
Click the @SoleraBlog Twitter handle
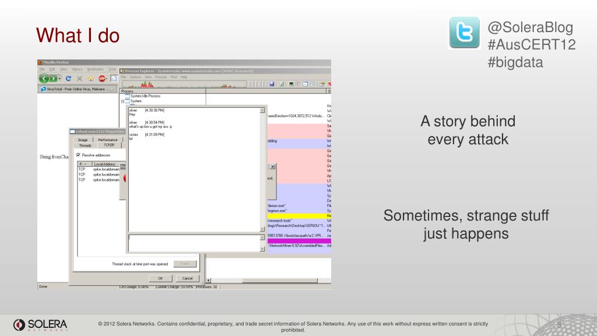(531, 27)
